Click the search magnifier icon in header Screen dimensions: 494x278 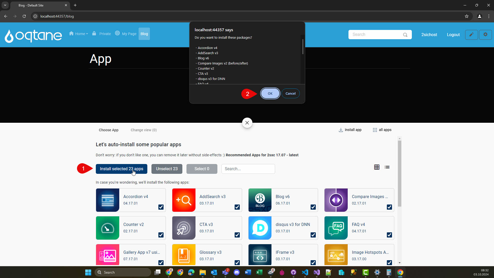tap(405, 35)
